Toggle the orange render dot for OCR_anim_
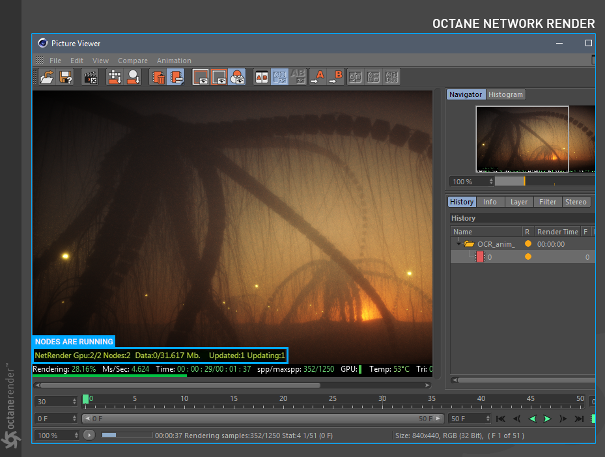Viewport: 605px width, 457px height. [528, 244]
